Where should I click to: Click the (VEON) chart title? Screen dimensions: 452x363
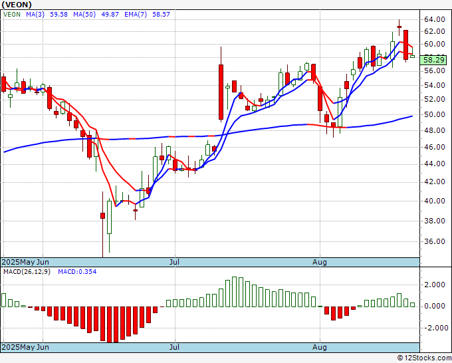click(x=17, y=5)
